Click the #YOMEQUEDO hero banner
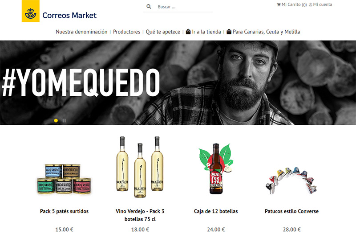 coord(178,83)
